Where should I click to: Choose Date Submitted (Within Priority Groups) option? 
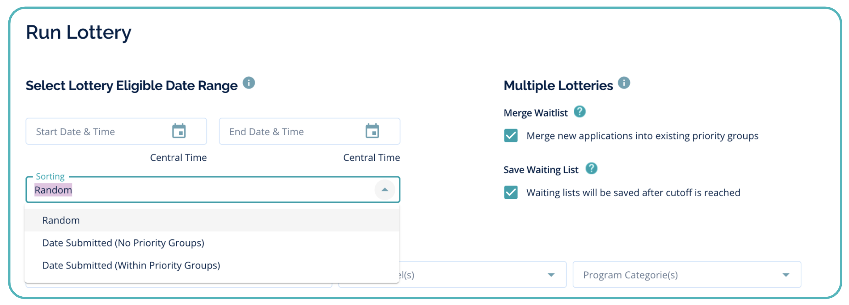(x=131, y=265)
